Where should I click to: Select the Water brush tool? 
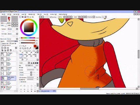[x=34, y=52]
